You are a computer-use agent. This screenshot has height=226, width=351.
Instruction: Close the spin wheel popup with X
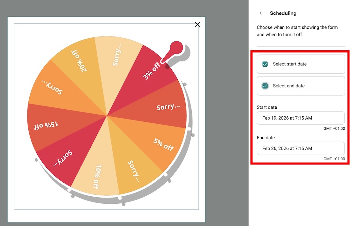click(198, 25)
